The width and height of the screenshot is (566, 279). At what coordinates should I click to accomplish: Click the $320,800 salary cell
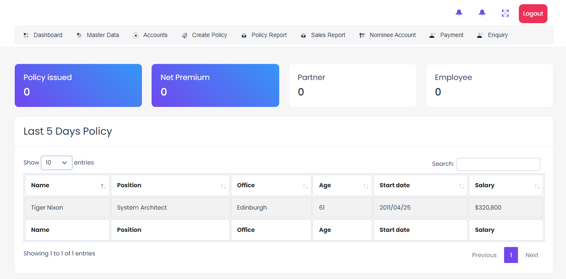pyautogui.click(x=506, y=207)
